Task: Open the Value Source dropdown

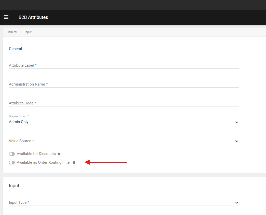Action: 124,141
